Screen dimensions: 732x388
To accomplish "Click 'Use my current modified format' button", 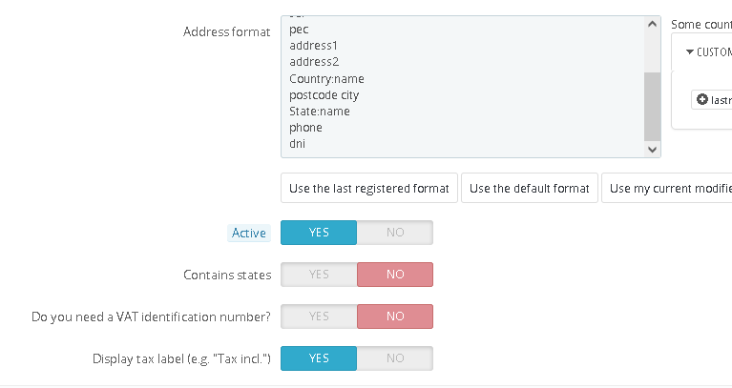I will 668,188.
